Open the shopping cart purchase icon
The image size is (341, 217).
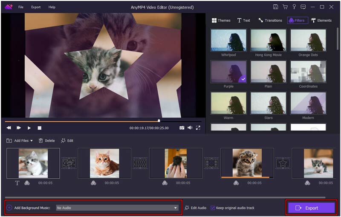coord(285,7)
